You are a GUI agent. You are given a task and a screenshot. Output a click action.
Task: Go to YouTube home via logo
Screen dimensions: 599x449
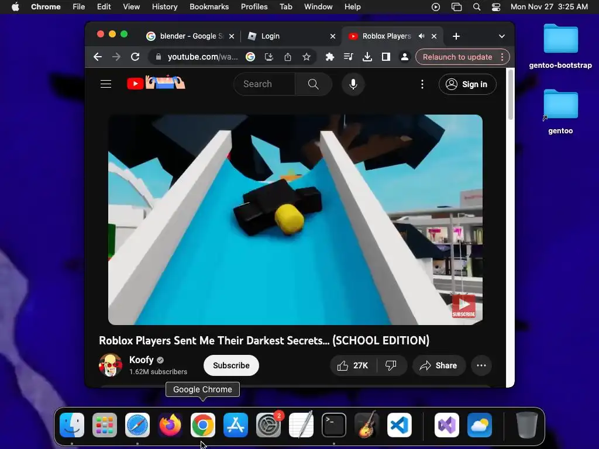coord(156,83)
